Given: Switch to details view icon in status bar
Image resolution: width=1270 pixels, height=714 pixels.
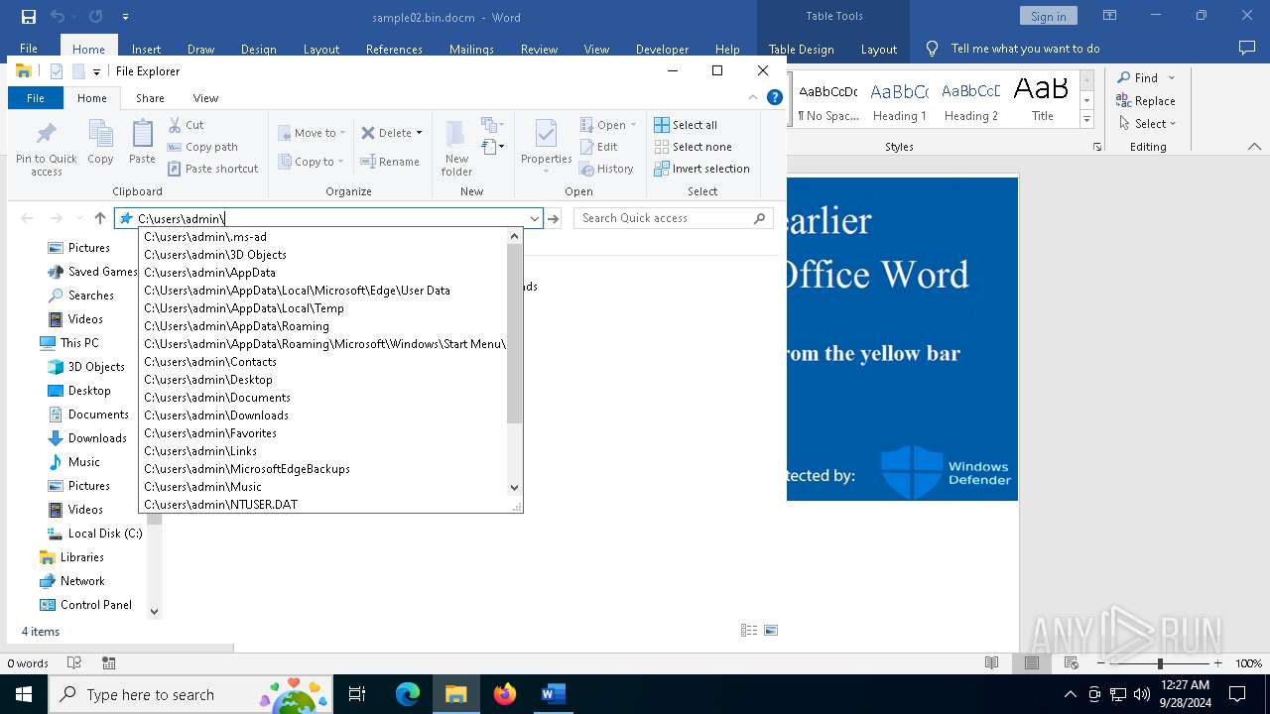Looking at the screenshot, I should coord(749,631).
